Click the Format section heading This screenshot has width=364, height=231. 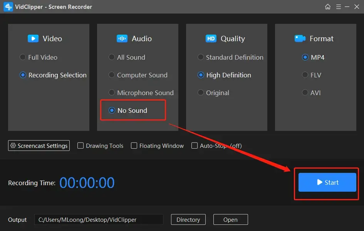pos(322,38)
